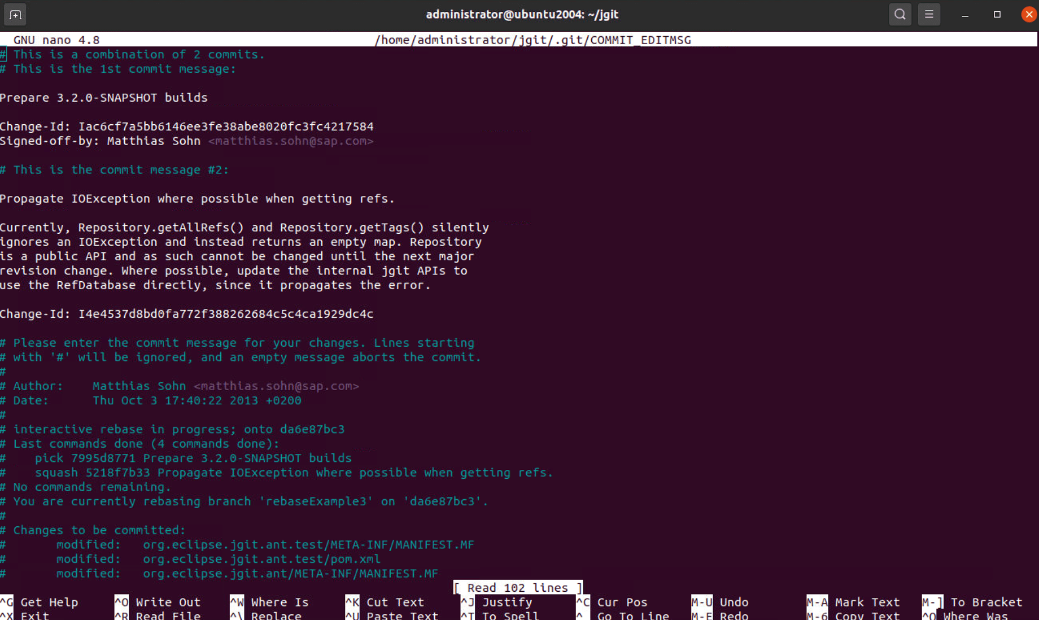Screen dimensions: 1039x620
Task: Click the matthias.sohn@sap.com email address
Action: tap(290, 141)
